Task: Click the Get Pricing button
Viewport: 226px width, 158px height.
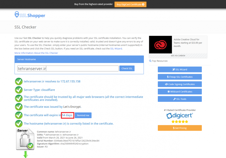Action: tap(180, 128)
